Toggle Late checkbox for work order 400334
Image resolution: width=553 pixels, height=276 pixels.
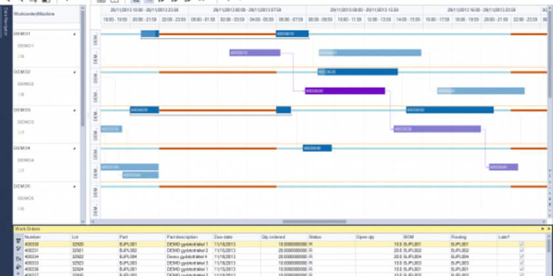pos(522,256)
